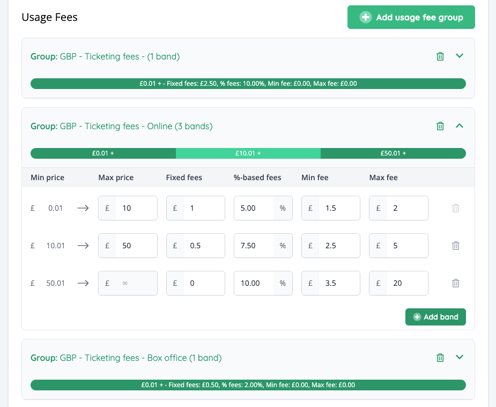The image size is (496, 407).
Task: Collapse the Ticketing fees - Online group
Action: [x=460, y=125]
